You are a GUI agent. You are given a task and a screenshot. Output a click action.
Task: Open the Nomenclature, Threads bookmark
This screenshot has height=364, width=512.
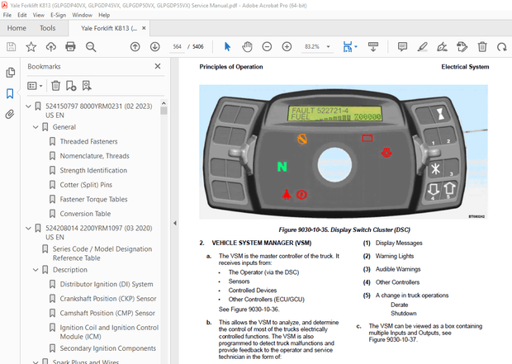coord(94,156)
